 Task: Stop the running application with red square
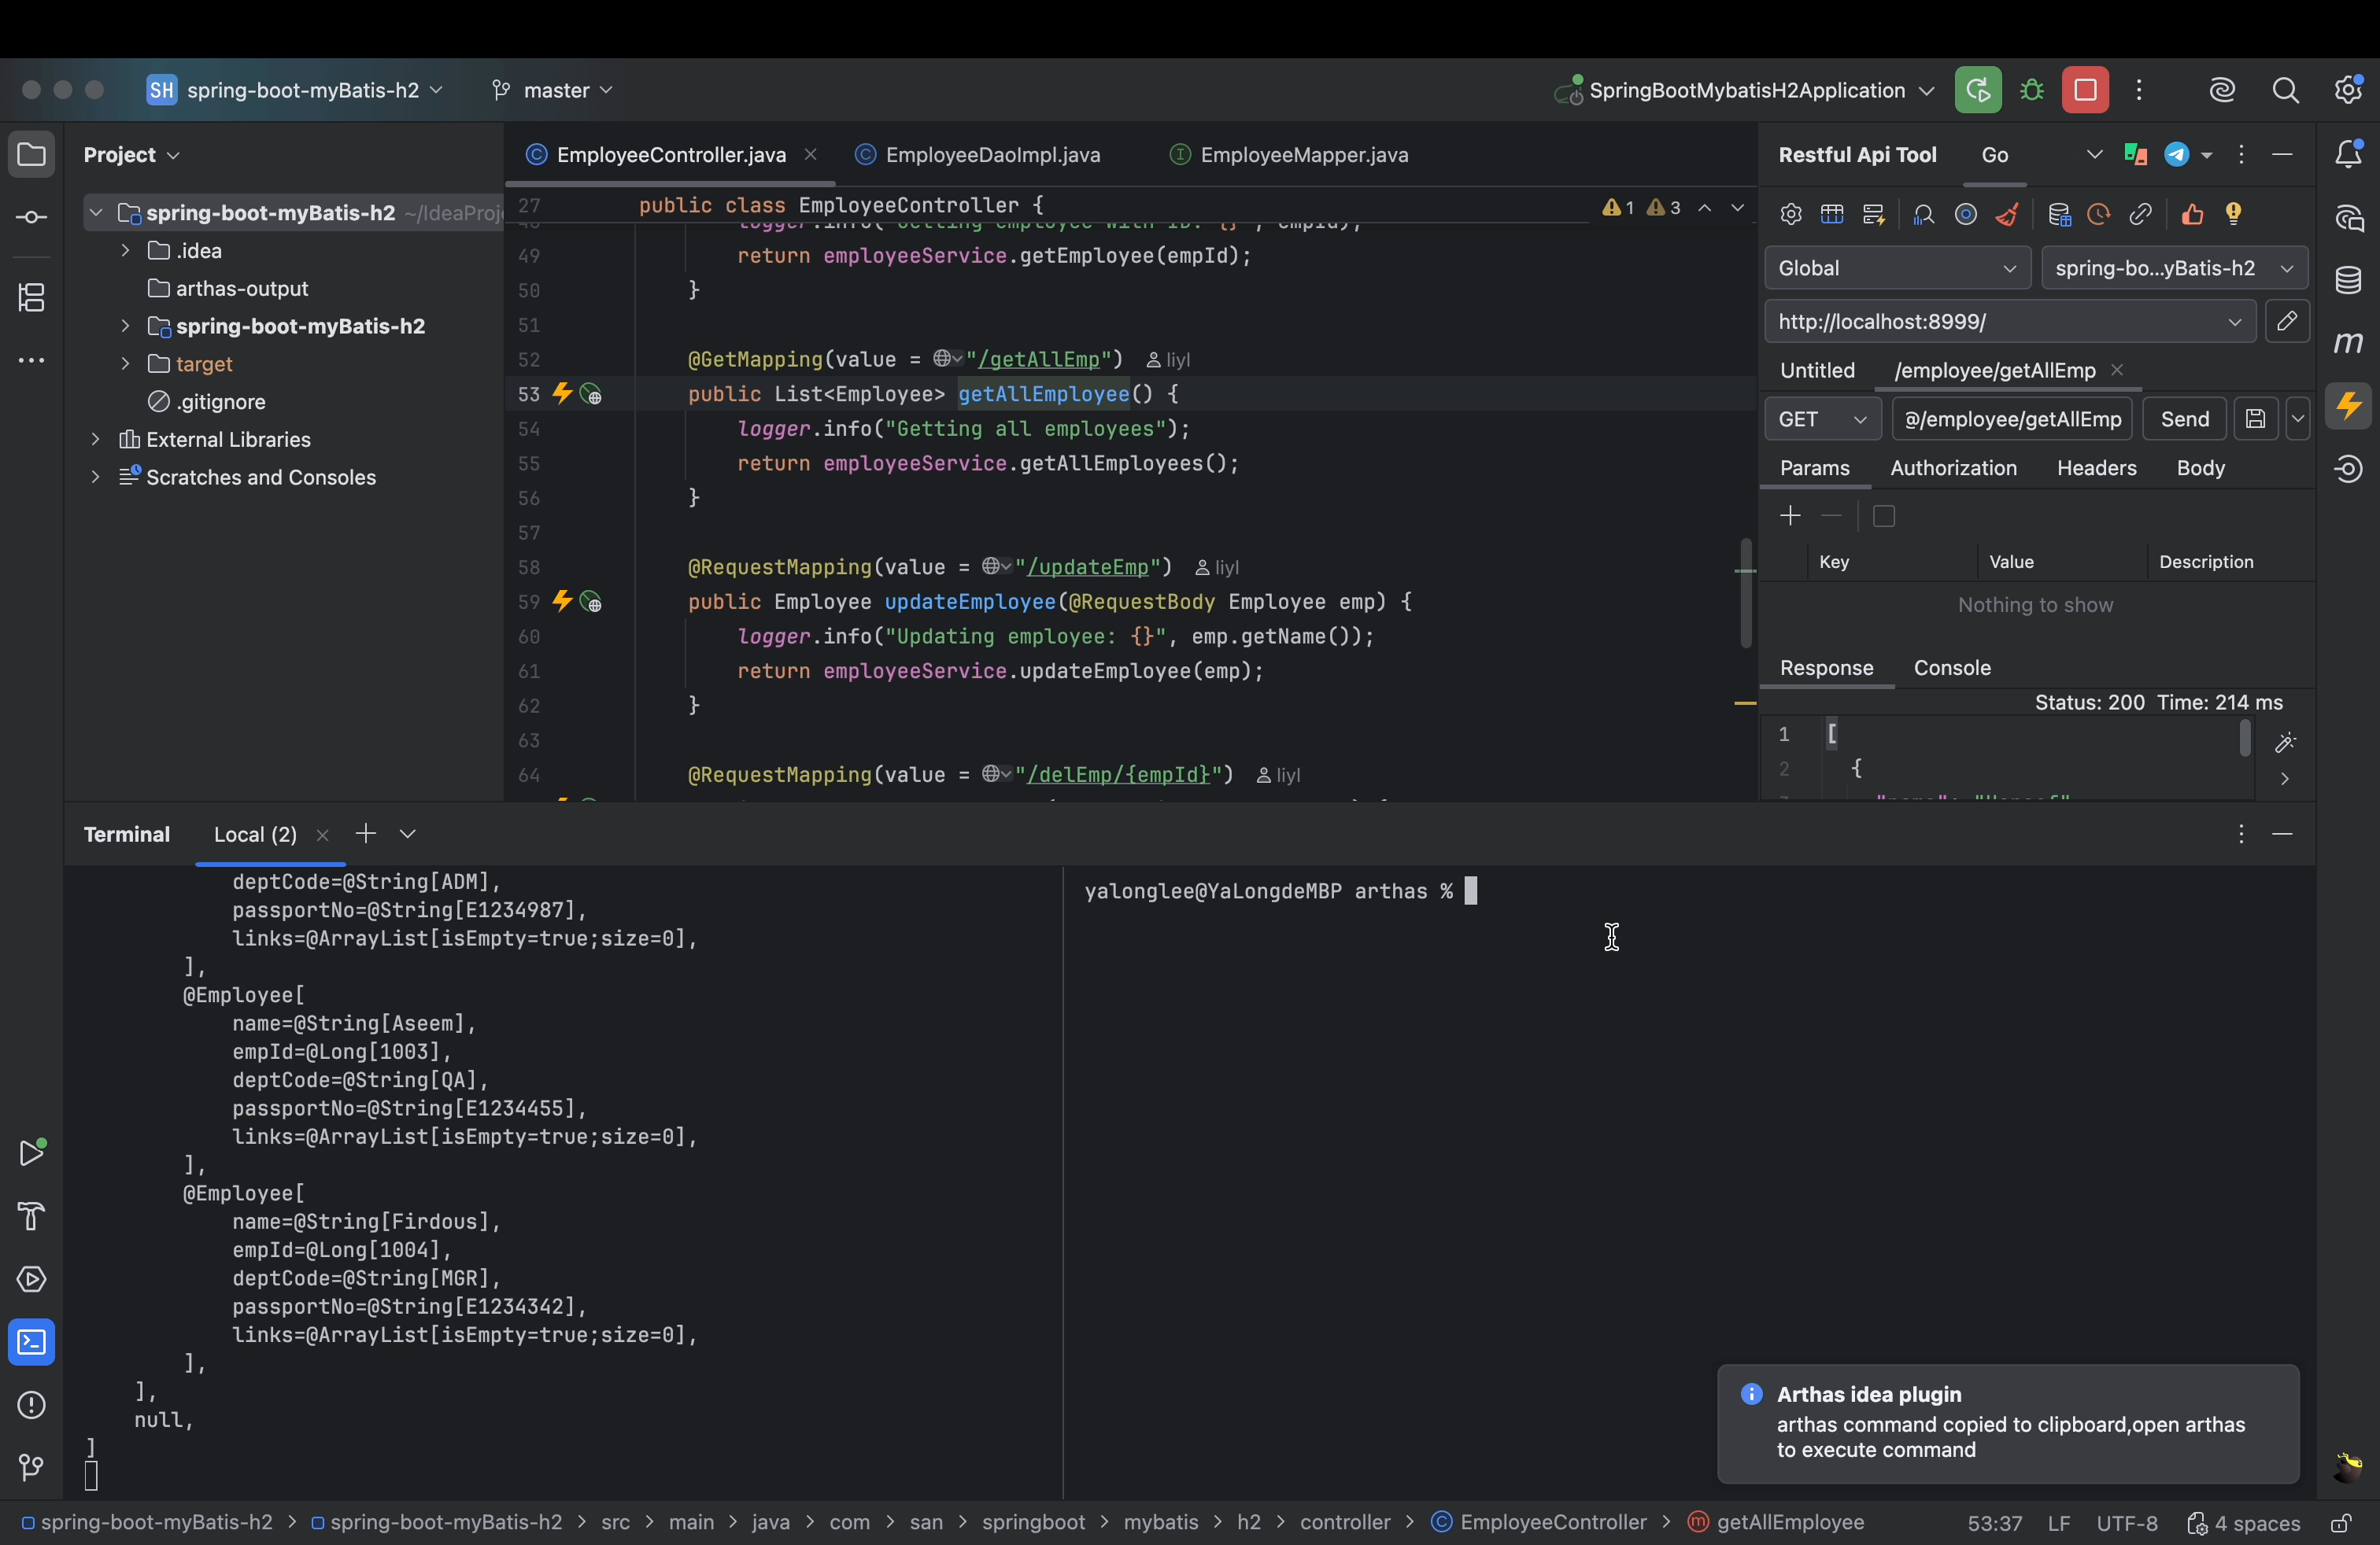2086,90
